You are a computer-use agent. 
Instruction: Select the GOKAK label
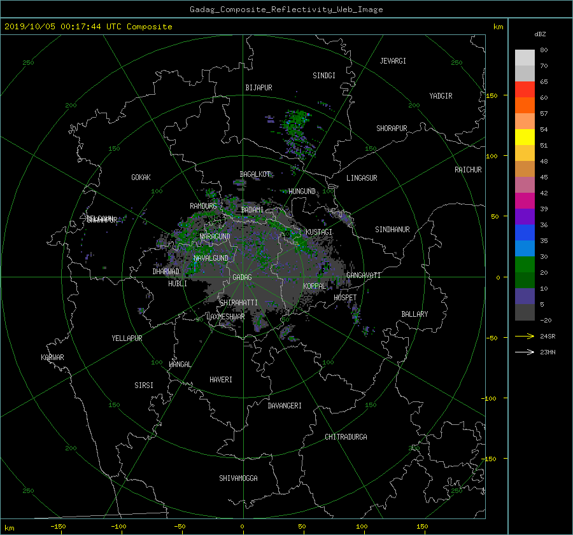(x=141, y=177)
